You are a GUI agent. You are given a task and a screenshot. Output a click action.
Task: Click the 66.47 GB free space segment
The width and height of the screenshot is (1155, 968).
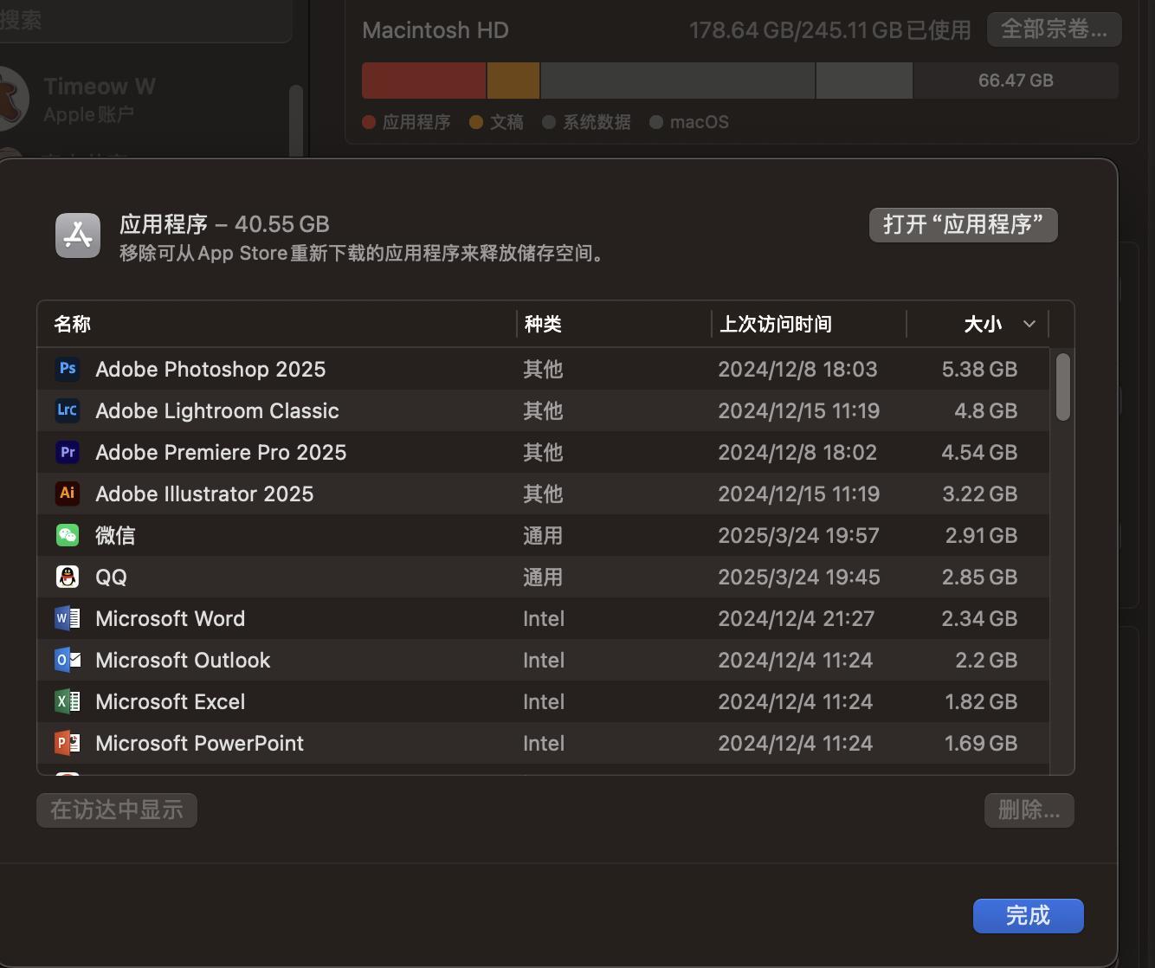point(1016,81)
